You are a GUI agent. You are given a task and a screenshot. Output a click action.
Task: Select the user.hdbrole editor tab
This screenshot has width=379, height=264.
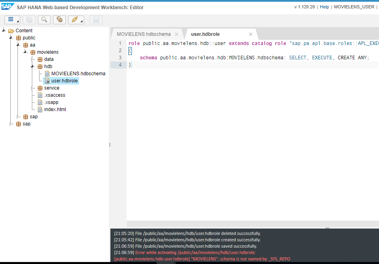[205, 34]
